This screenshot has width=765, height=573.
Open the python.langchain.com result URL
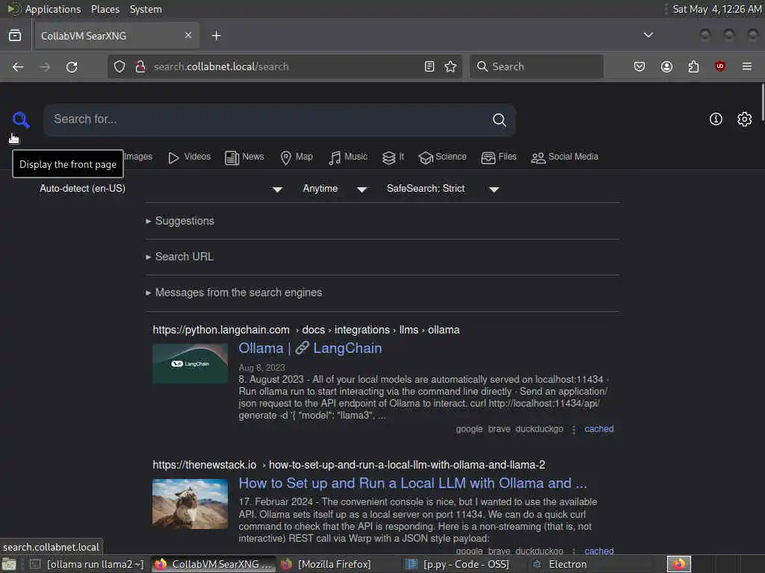coord(306,330)
